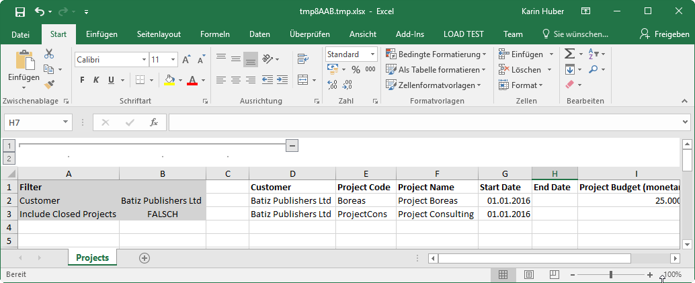The width and height of the screenshot is (695, 283).
Task: Switch to the Daten tab
Action: [x=259, y=34]
